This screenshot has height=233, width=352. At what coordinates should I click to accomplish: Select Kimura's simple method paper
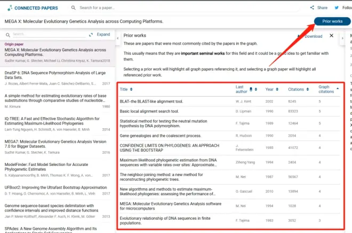[x=57, y=101]
